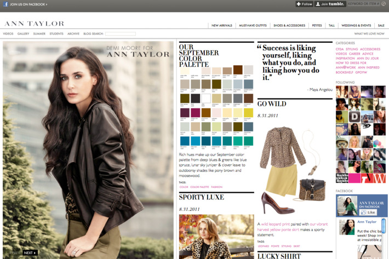
Task: Open Must-Have Outfits menu
Action: (253, 25)
